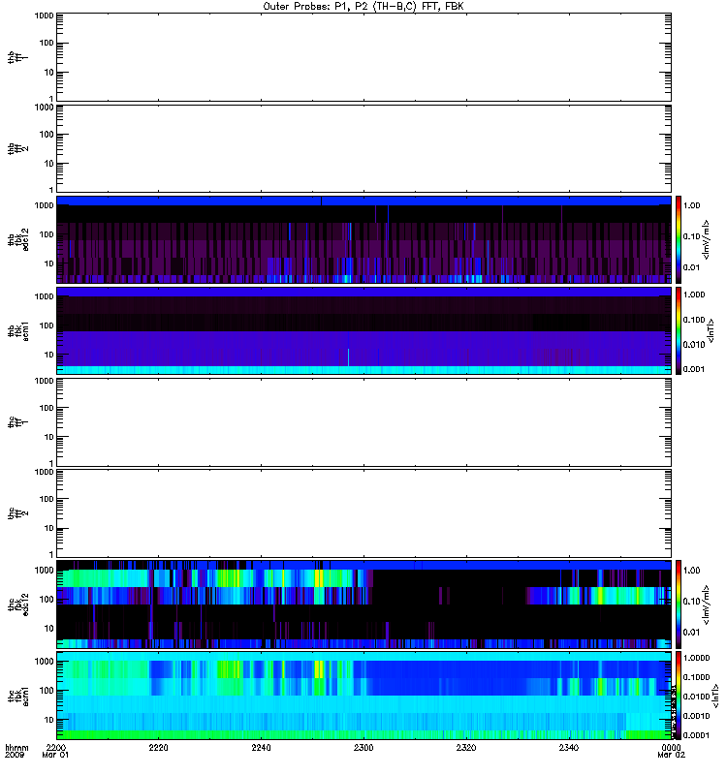Click the mV/m unit label beside thc edc12 colorbar
727x775 pixels.
707,604
